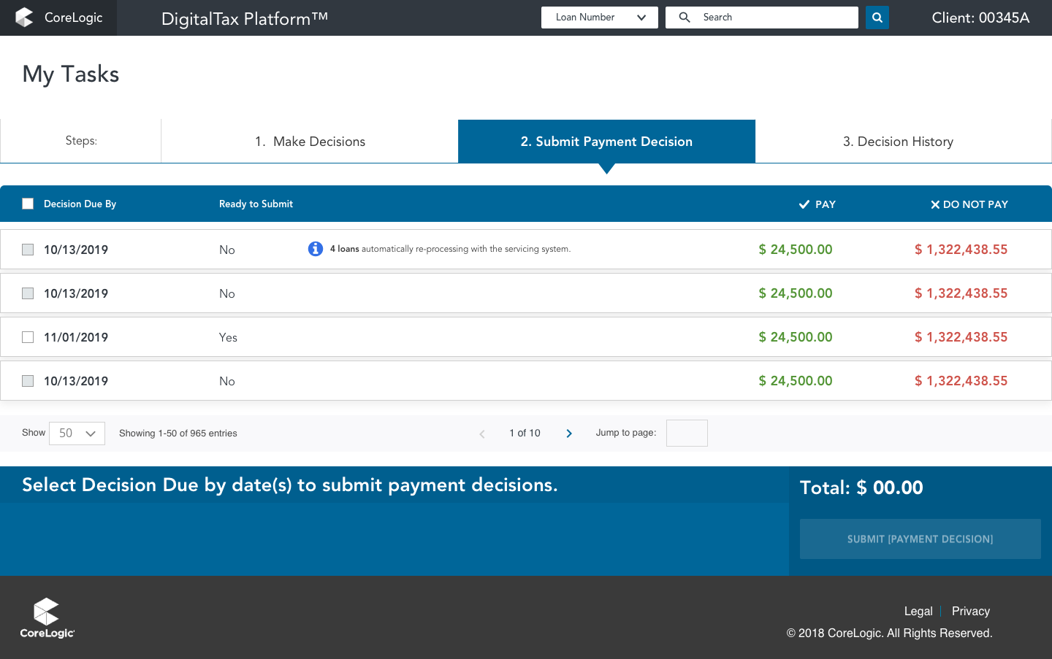Image resolution: width=1052 pixels, height=659 pixels.
Task: Open the Privacy link in the footer
Action: tap(971, 612)
